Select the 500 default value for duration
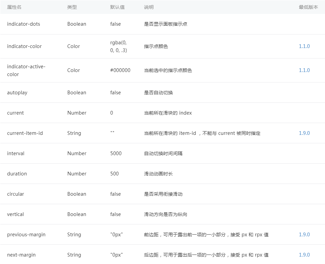Screen dimensions: 325x264 [114, 174]
